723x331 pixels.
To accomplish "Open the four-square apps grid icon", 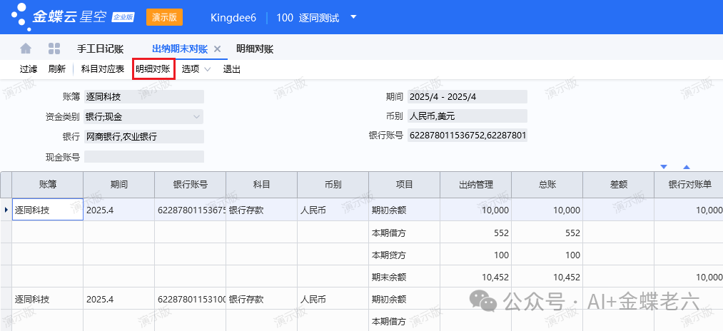I will pos(54,49).
